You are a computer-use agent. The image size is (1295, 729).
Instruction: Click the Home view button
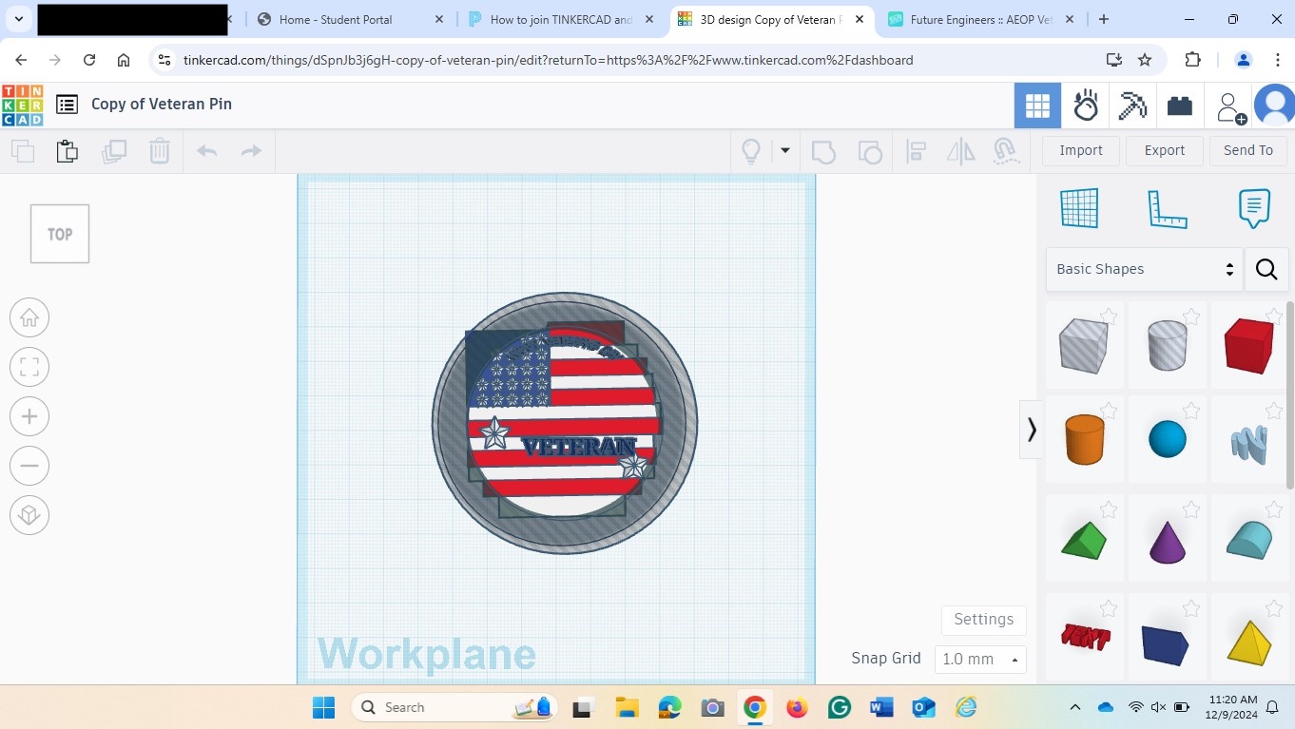(29, 317)
